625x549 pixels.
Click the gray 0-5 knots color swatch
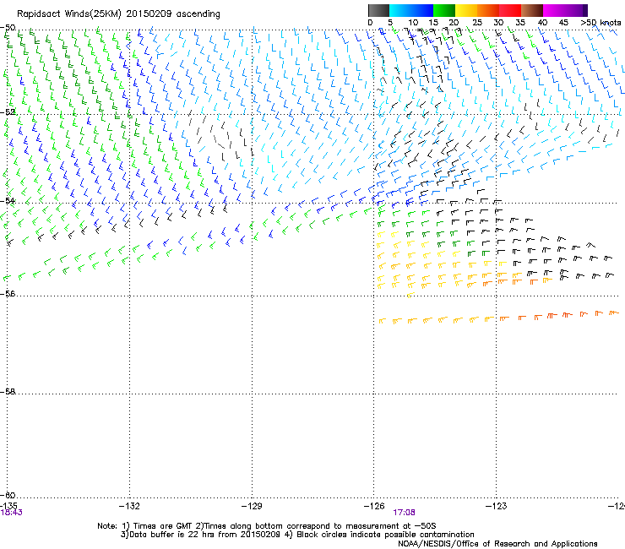click(378, 10)
